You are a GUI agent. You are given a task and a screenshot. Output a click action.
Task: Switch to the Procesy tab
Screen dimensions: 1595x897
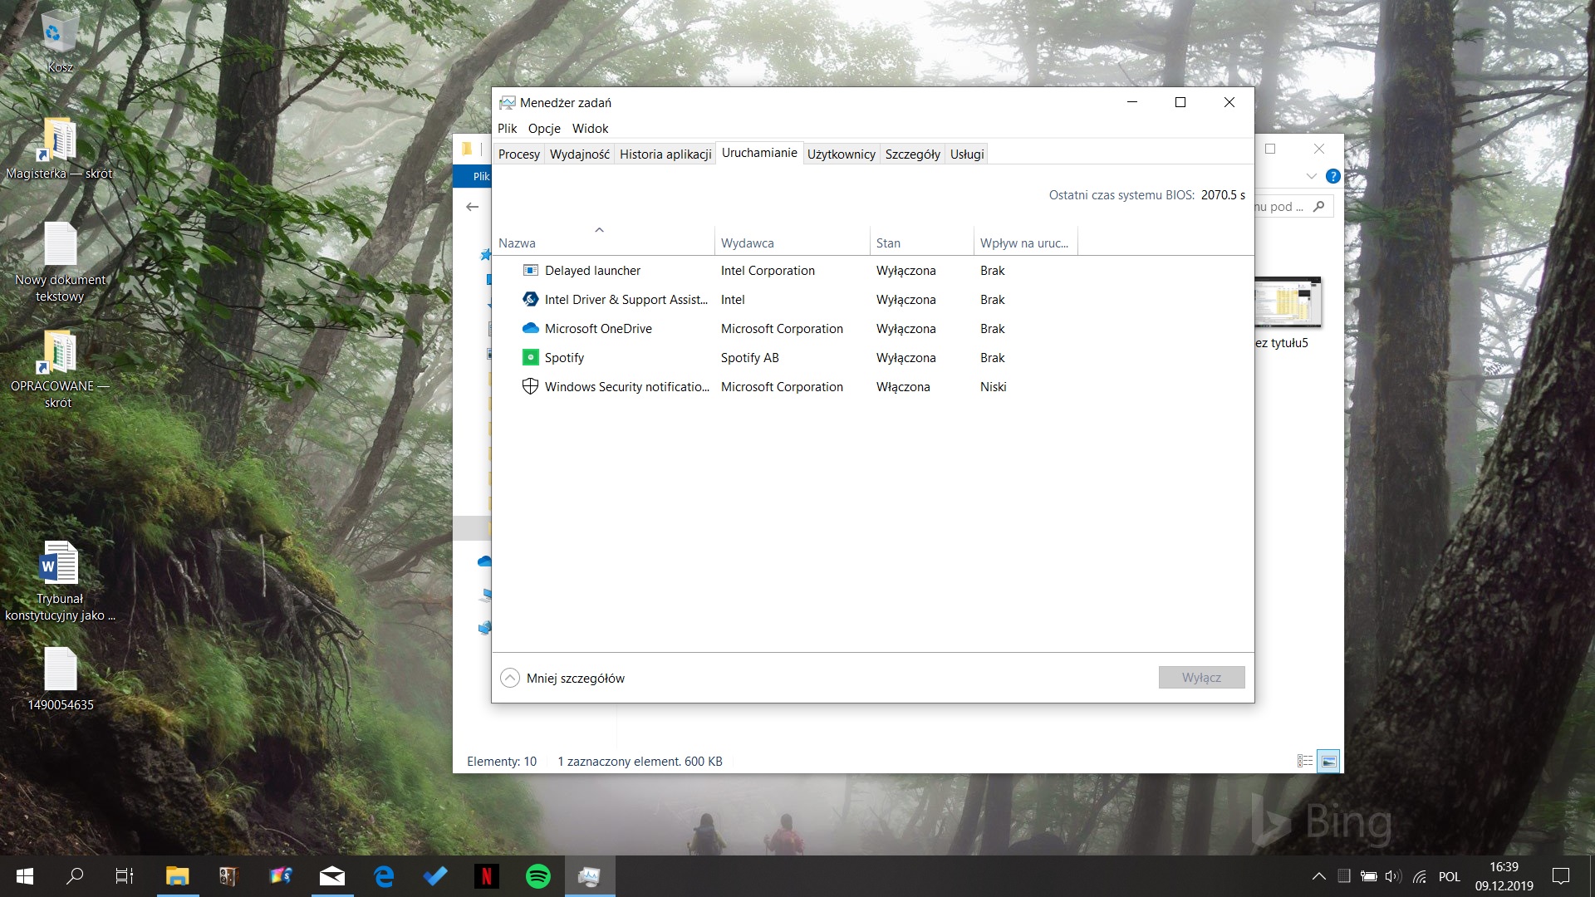pyautogui.click(x=518, y=154)
